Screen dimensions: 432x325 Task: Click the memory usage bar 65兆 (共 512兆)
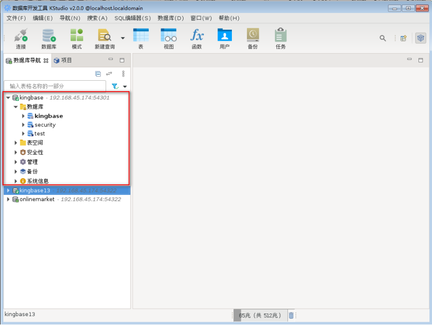tap(260, 315)
